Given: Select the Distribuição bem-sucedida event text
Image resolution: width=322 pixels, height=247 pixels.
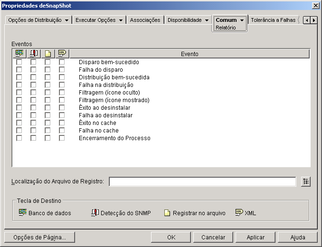Looking at the screenshot, I should 114,77.
